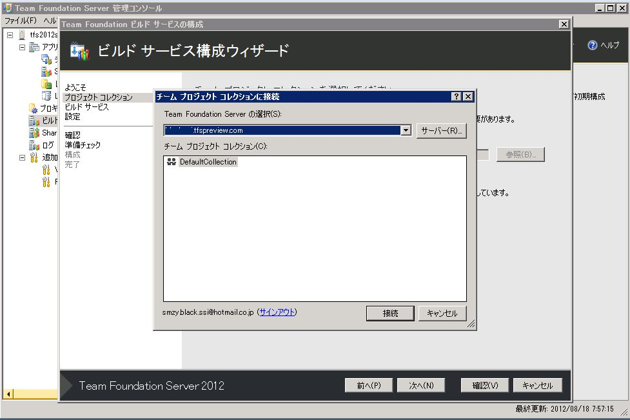Screen dimensions: 630x420
Task: Click the Shar SharePoint extensions node icon
Action: tap(34, 133)
